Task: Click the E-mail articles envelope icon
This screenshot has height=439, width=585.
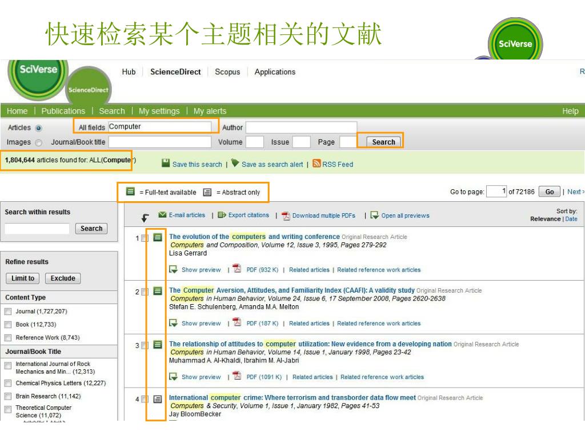Action: point(162,215)
